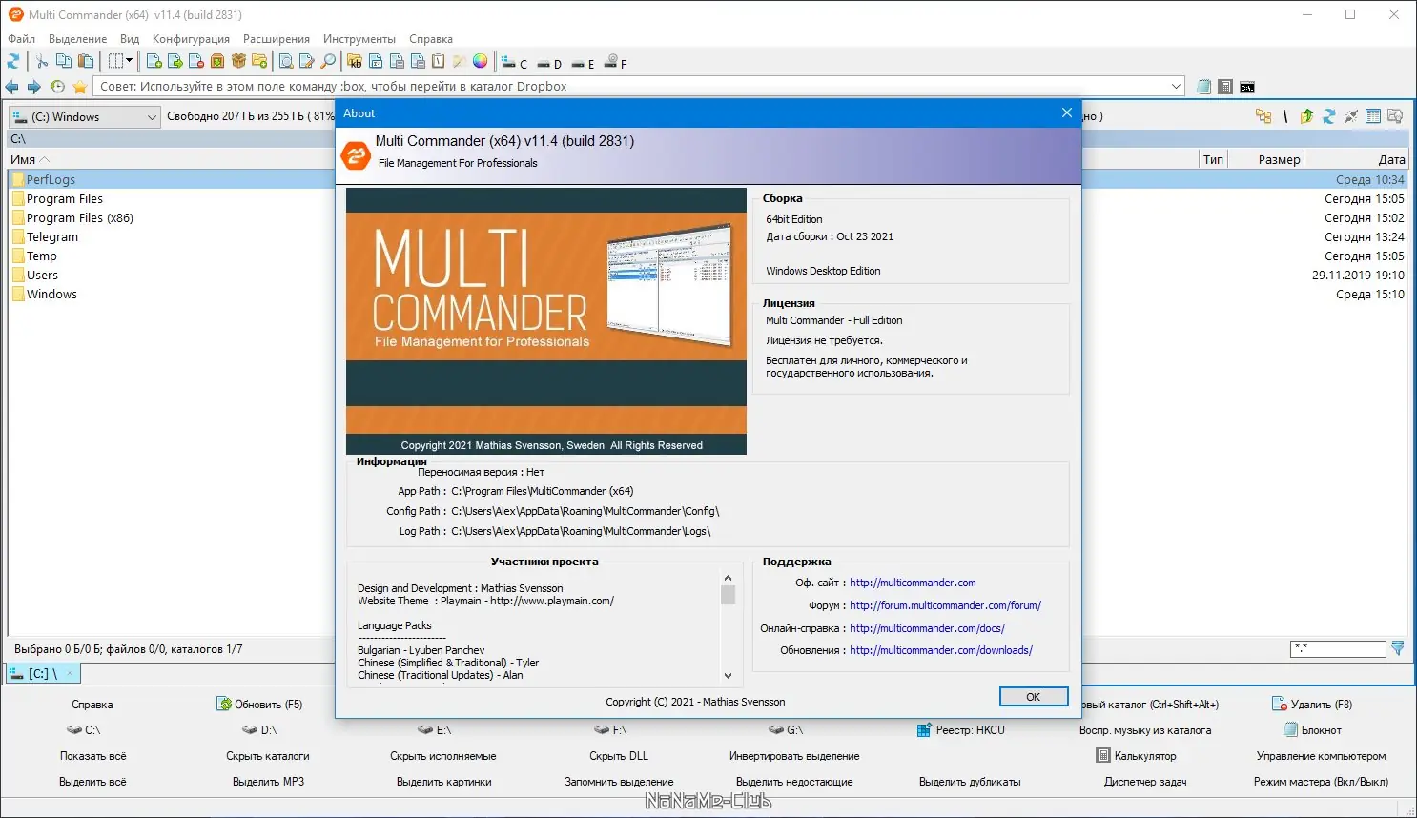1417x818 pixels.
Task: Click the Paste clipboard icon
Action: [86, 61]
